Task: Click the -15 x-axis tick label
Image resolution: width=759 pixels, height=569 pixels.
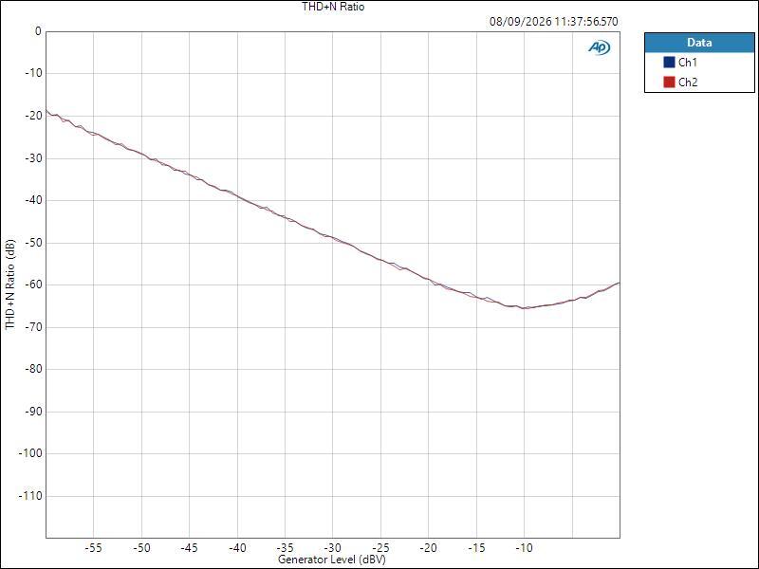Action: tap(476, 548)
